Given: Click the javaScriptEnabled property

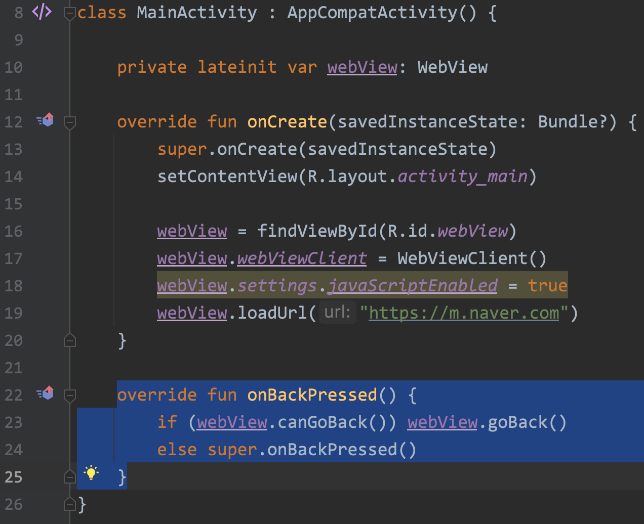Looking at the screenshot, I should coord(412,286).
